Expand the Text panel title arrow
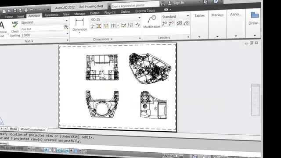 32,41
